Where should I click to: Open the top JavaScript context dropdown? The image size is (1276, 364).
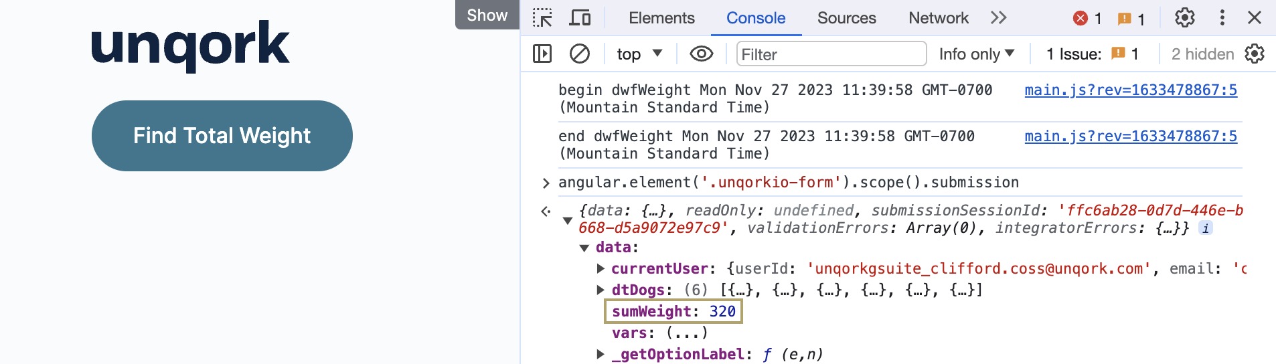pos(639,54)
